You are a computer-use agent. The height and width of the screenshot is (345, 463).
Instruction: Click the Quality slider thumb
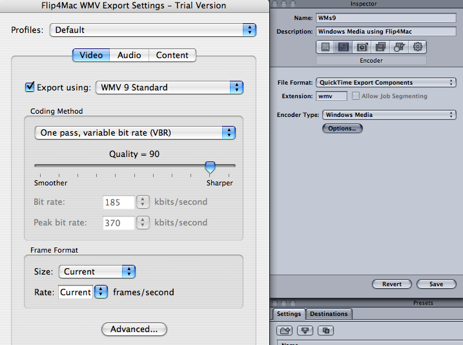click(210, 167)
